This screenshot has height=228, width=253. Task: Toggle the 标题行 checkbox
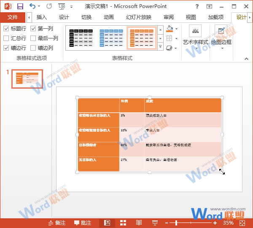pyautogui.click(x=6, y=29)
